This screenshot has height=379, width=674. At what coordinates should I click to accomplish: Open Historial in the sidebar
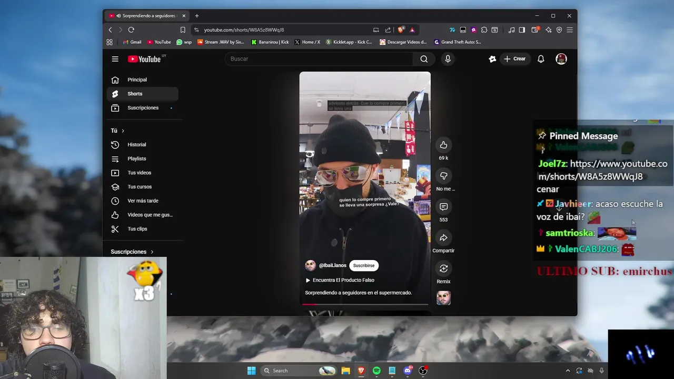pyautogui.click(x=143, y=145)
